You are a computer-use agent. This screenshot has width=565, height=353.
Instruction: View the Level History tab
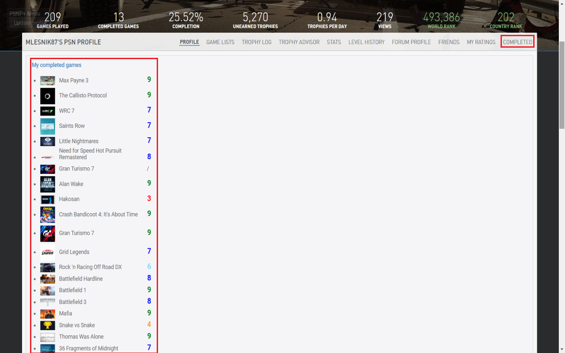(366, 42)
